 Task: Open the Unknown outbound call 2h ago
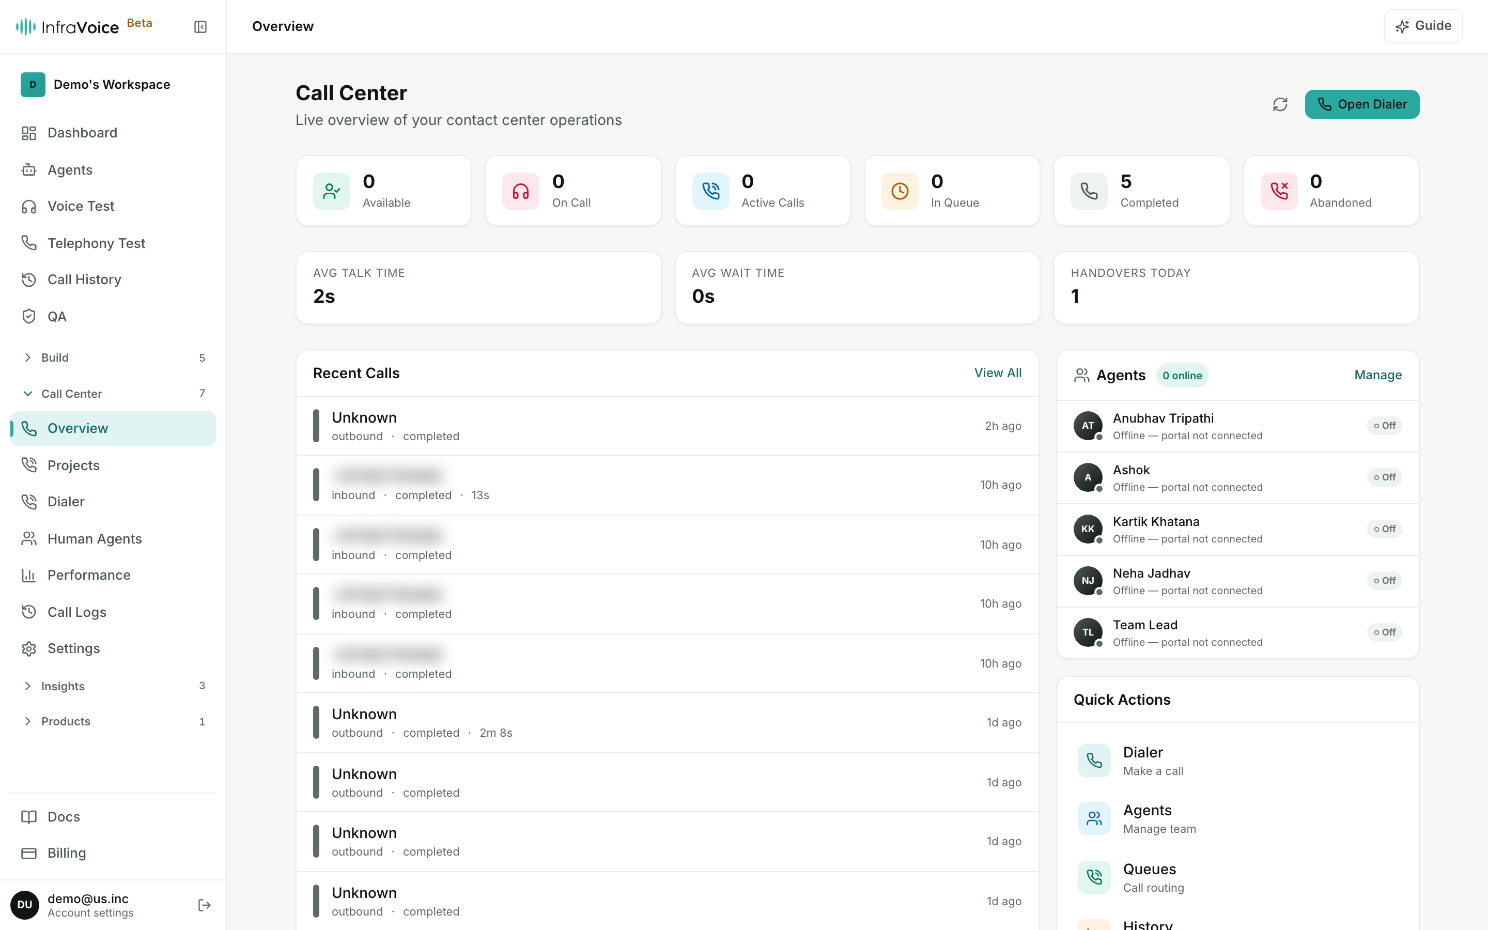tap(667, 426)
